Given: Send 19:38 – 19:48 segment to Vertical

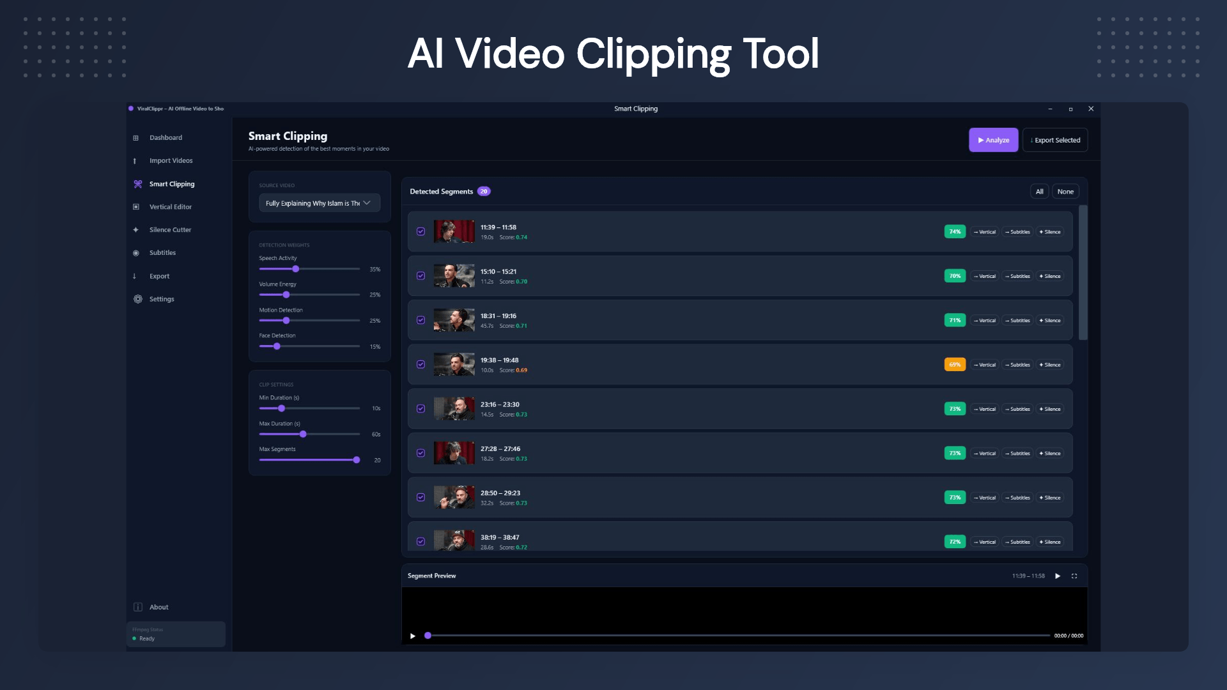Looking at the screenshot, I should [x=985, y=365].
